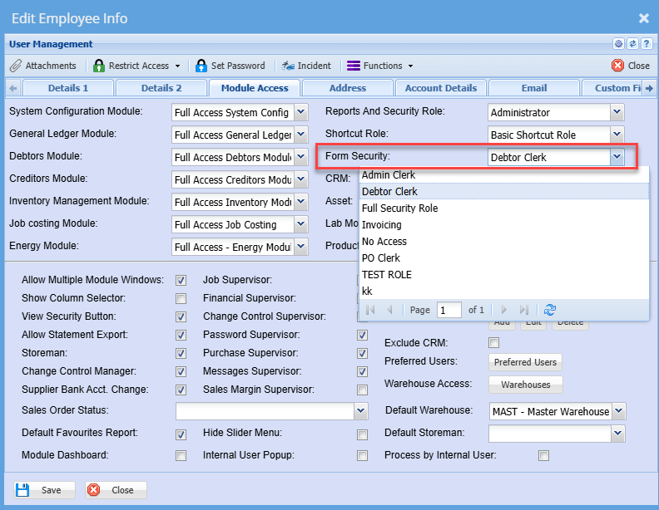Open the Attachments paperclip tool
The height and width of the screenshot is (510, 659).
click(x=43, y=66)
